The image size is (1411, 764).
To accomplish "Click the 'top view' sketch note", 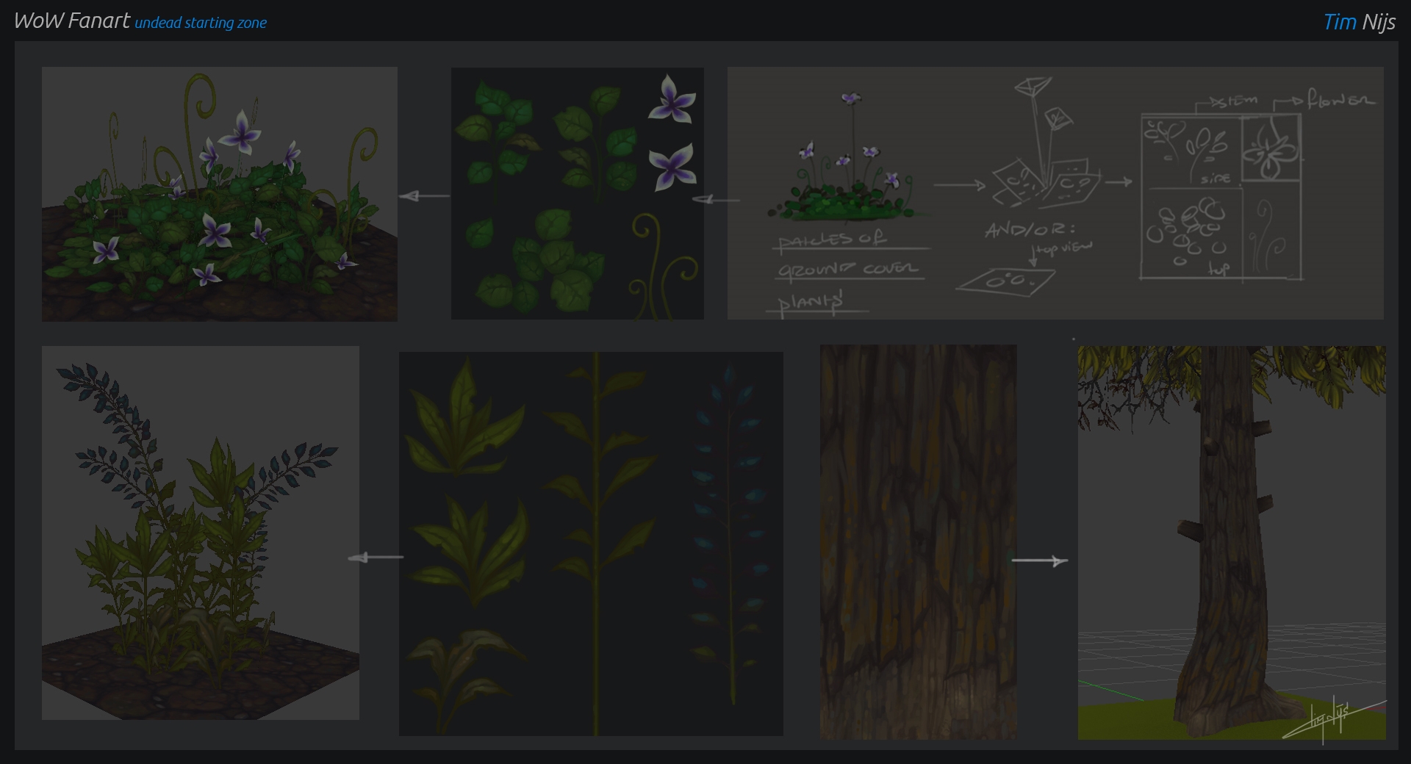I will [1063, 248].
